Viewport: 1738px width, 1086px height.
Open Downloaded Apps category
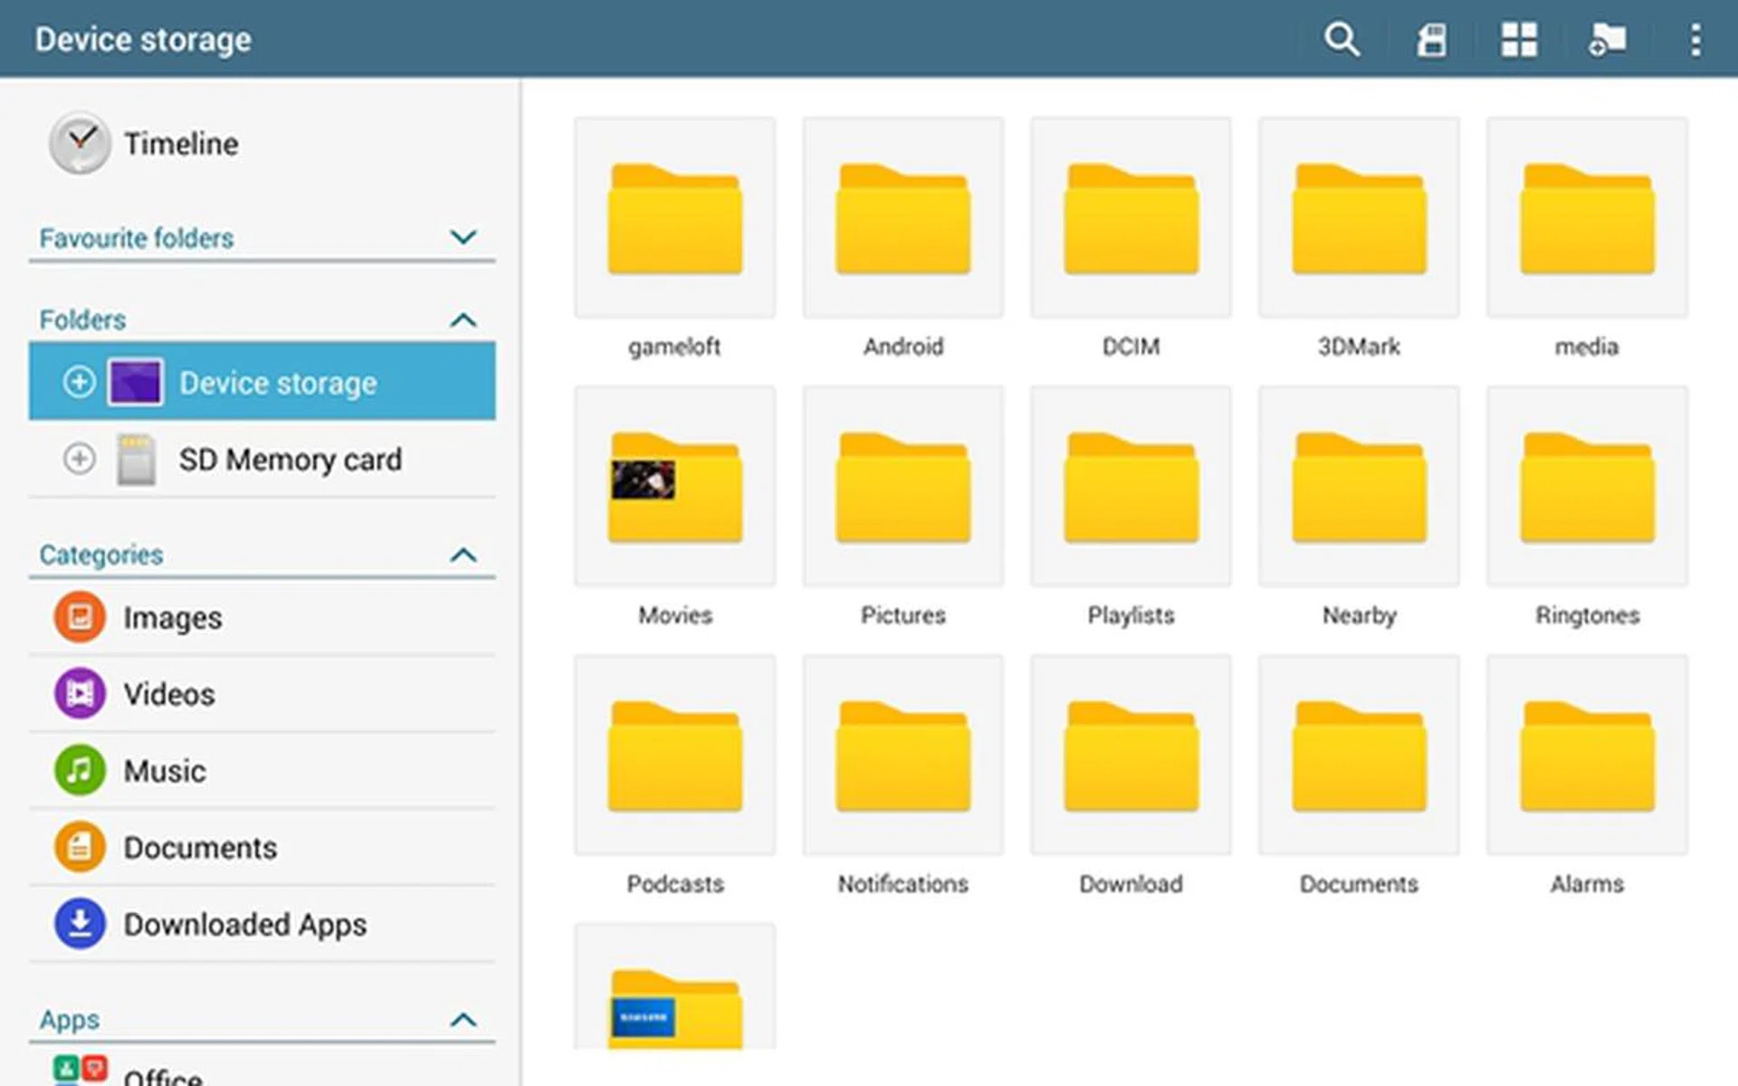point(244,924)
